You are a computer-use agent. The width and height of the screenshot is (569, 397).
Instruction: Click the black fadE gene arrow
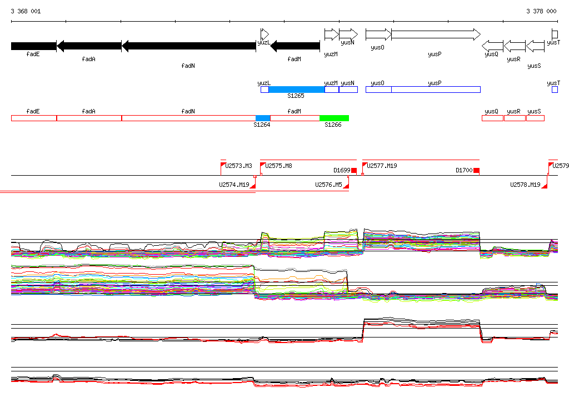click(34, 46)
